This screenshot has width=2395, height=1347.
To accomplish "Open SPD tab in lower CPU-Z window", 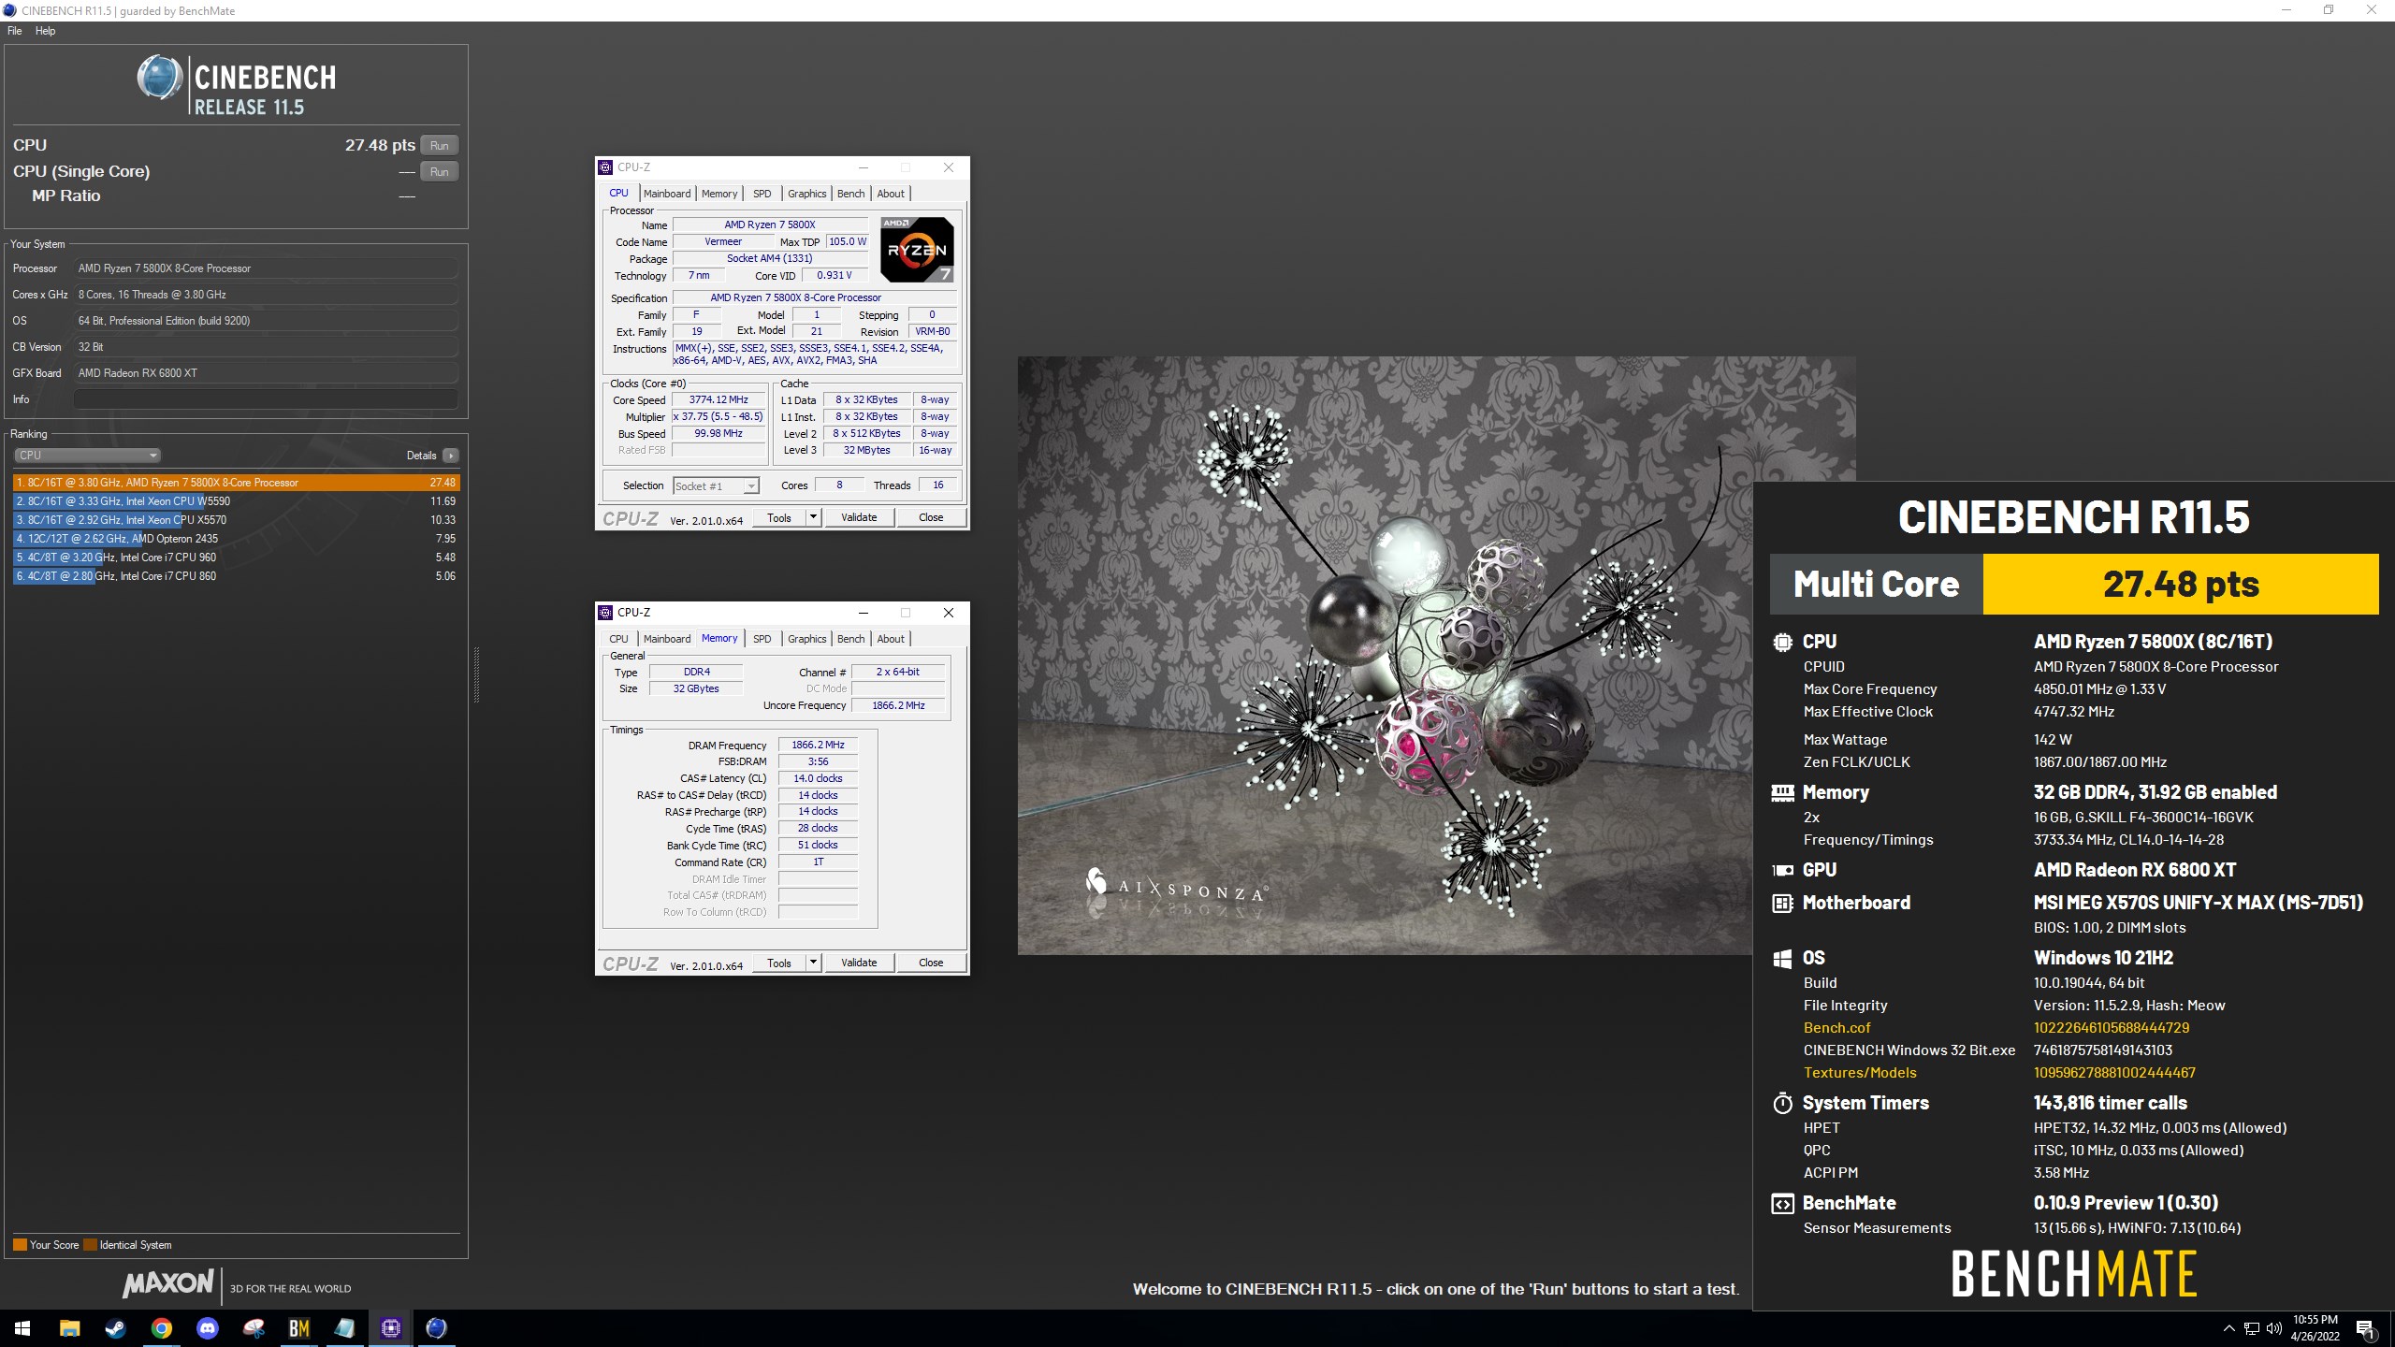I will 762,639.
